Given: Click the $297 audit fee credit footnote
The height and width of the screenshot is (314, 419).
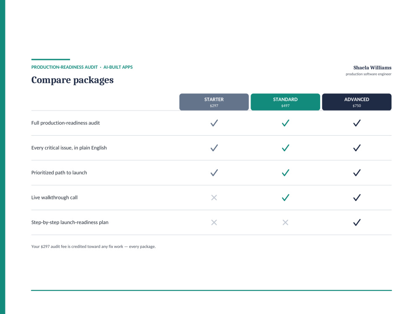Looking at the screenshot, I should point(93,247).
